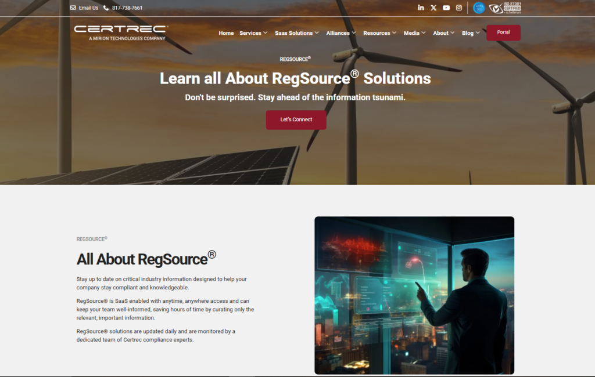Click the Certrec logo

click(x=121, y=32)
